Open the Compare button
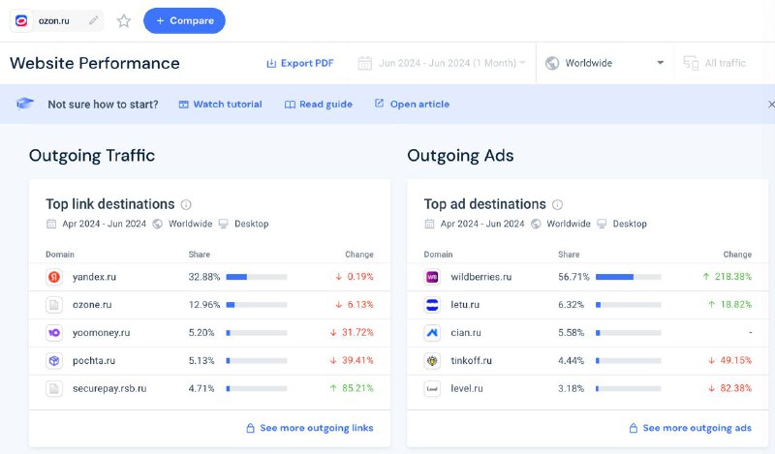This screenshot has width=775, height=454. pyautogui.click(x=184, y=20)
